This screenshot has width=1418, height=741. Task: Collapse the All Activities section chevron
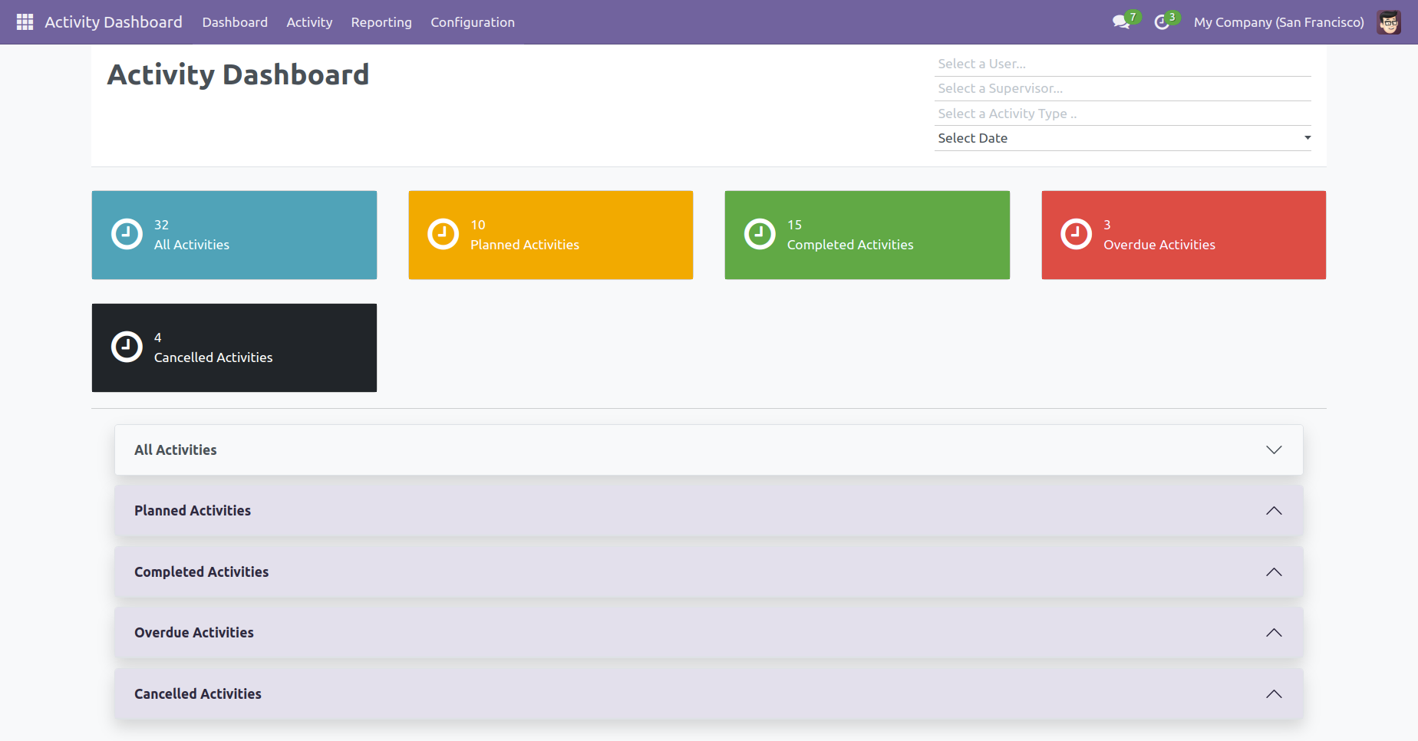coord(1274,450)
